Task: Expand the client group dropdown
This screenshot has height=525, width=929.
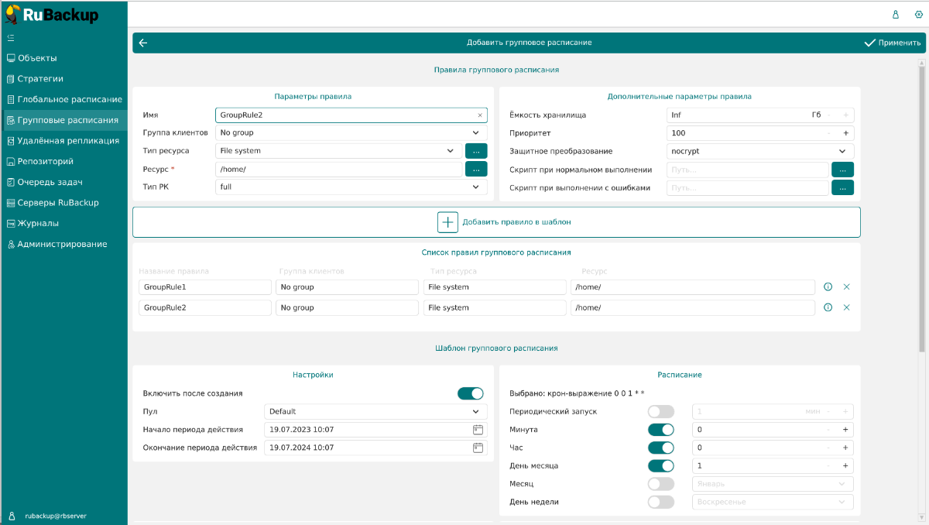Action: click(351, 132)
